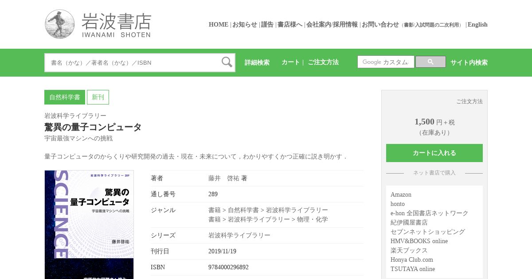Image resolution: width=532 pixels, height=279 pixels.
Task: Click the Google custom search magnifier button
Action: 430,62
